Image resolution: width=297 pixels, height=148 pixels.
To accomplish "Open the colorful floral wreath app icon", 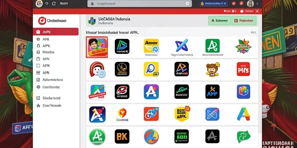I will (243, 46).
